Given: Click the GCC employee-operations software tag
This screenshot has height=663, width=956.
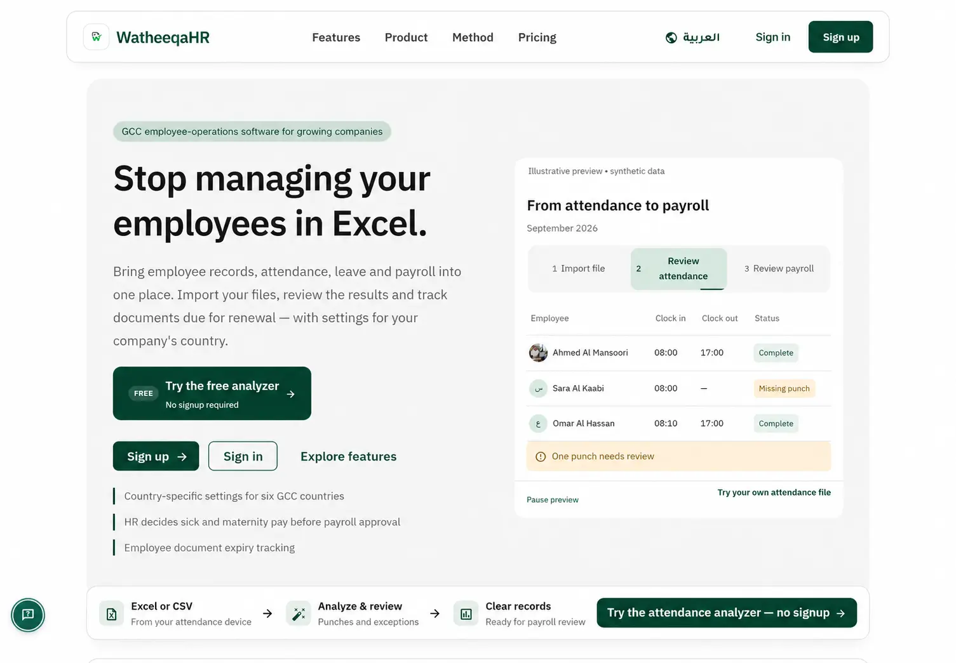Looking at the screenshot, I should point(252,131).
